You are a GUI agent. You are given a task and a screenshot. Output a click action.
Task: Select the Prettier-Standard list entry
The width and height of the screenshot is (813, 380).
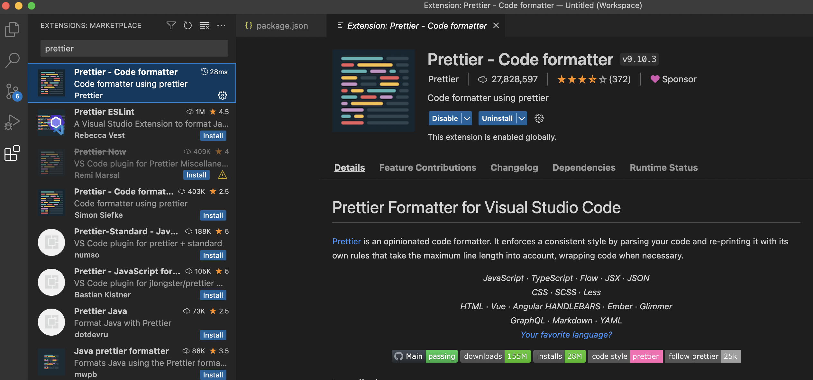tap(132, 242)
